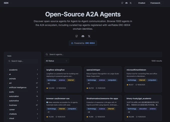Viewport: 170px width, 122px height.
Task: Open GitHub icon in top navigation bar
Action: [122, 3]
